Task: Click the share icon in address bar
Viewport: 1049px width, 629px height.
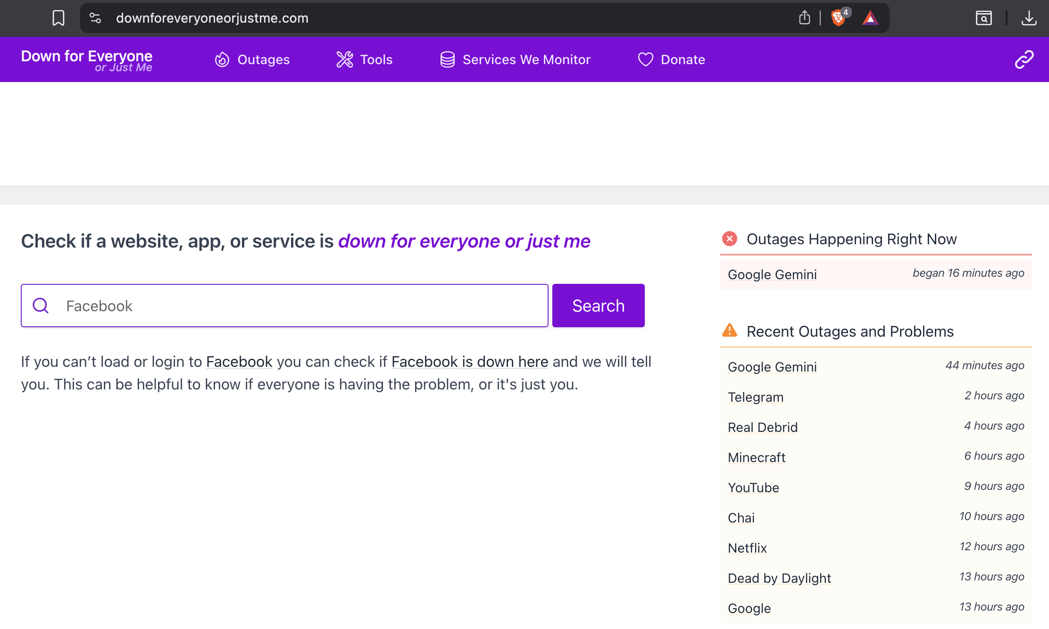Action: point(805,18)
